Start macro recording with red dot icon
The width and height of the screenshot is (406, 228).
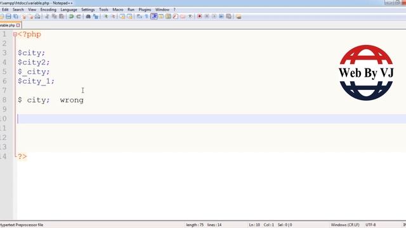(x=199, y=16)
